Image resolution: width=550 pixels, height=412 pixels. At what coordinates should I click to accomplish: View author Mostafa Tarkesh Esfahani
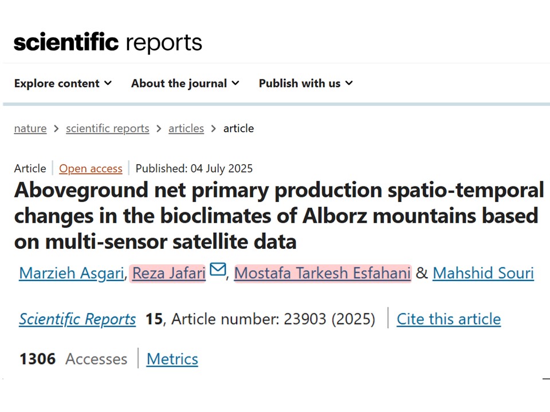322,274
